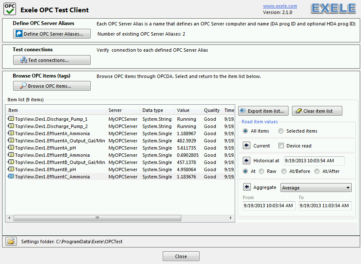
Task: Click the tag icon of EffluentB_Ammonia row
Action: pyautogui.click(x=11, y=155)
